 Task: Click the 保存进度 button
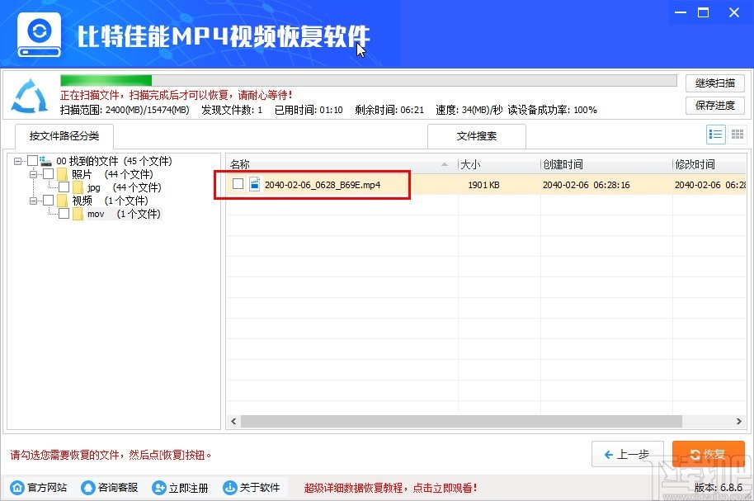[x=714, y=106]
